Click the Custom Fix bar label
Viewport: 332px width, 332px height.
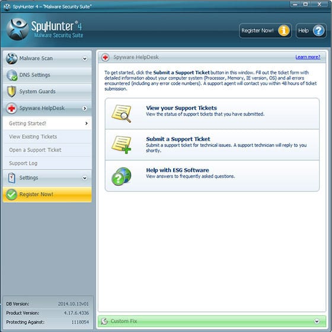click(x=124, y=321)
